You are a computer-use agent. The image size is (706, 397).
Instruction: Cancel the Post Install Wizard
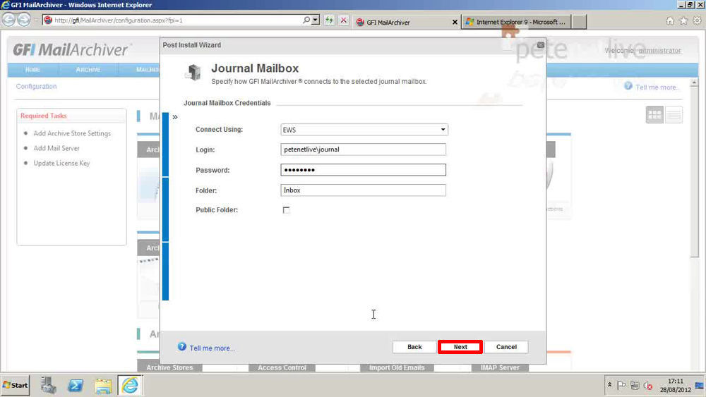click(506, 347)
